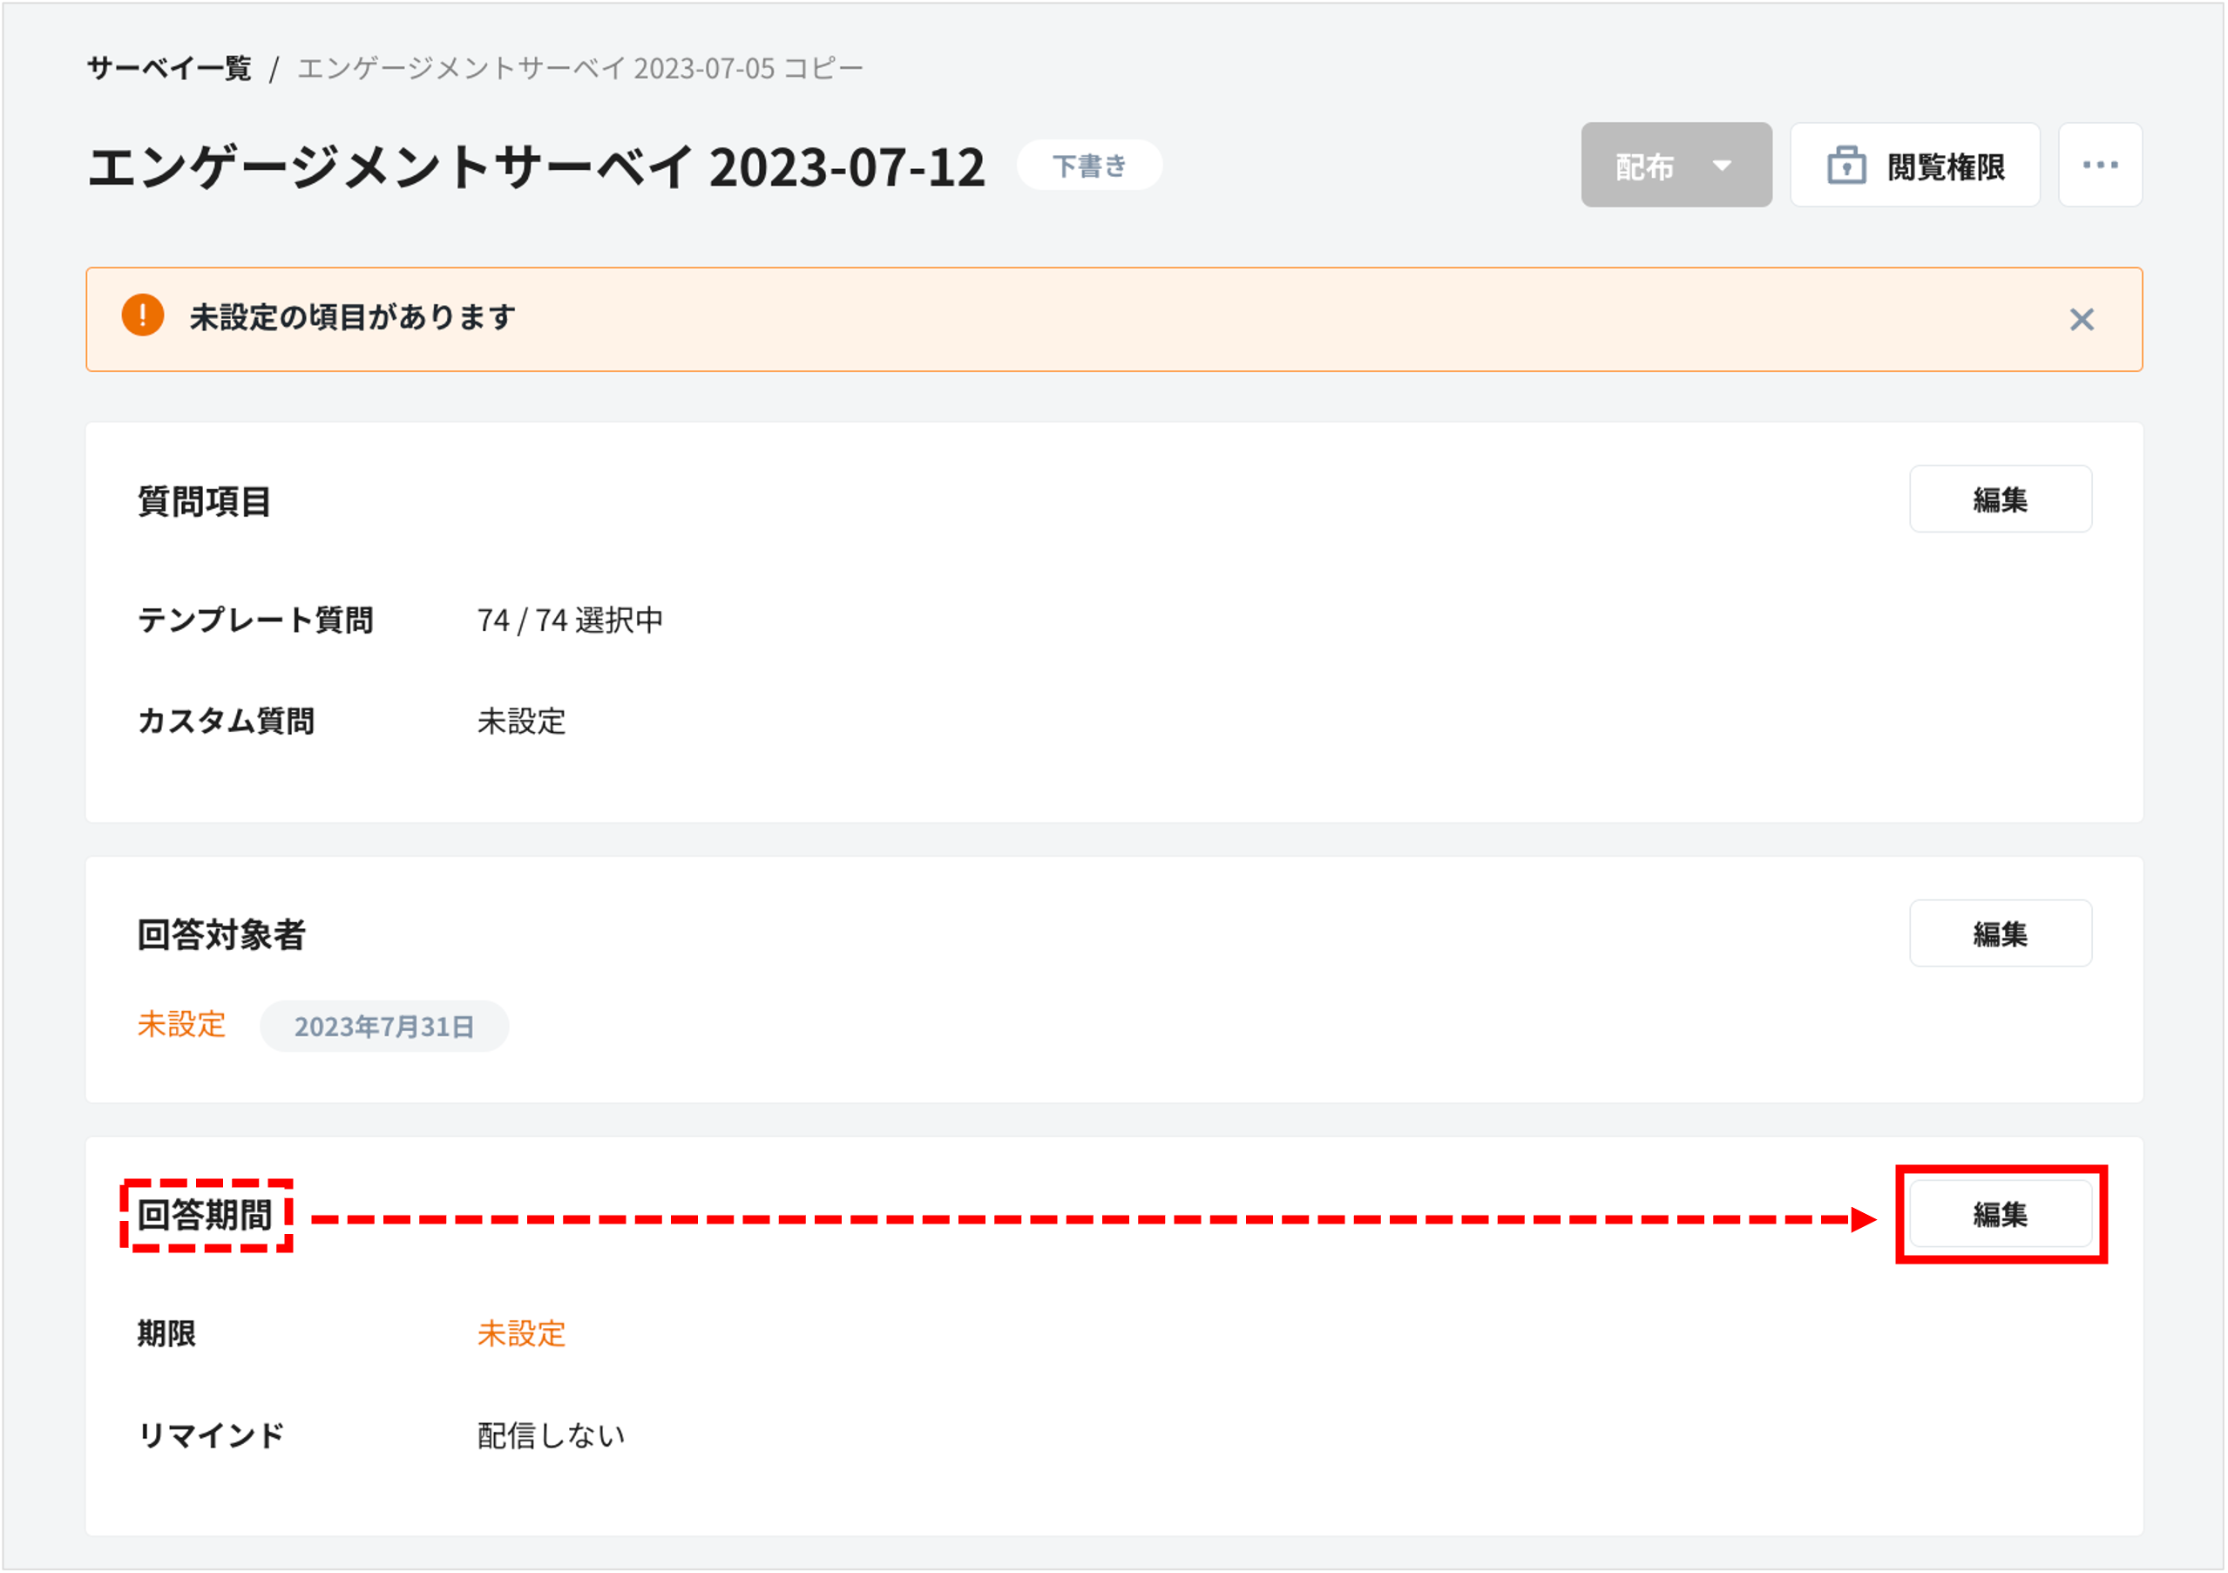
Task: Click the 未設定 link next to 期限
Action: [x=520, y=1334]
